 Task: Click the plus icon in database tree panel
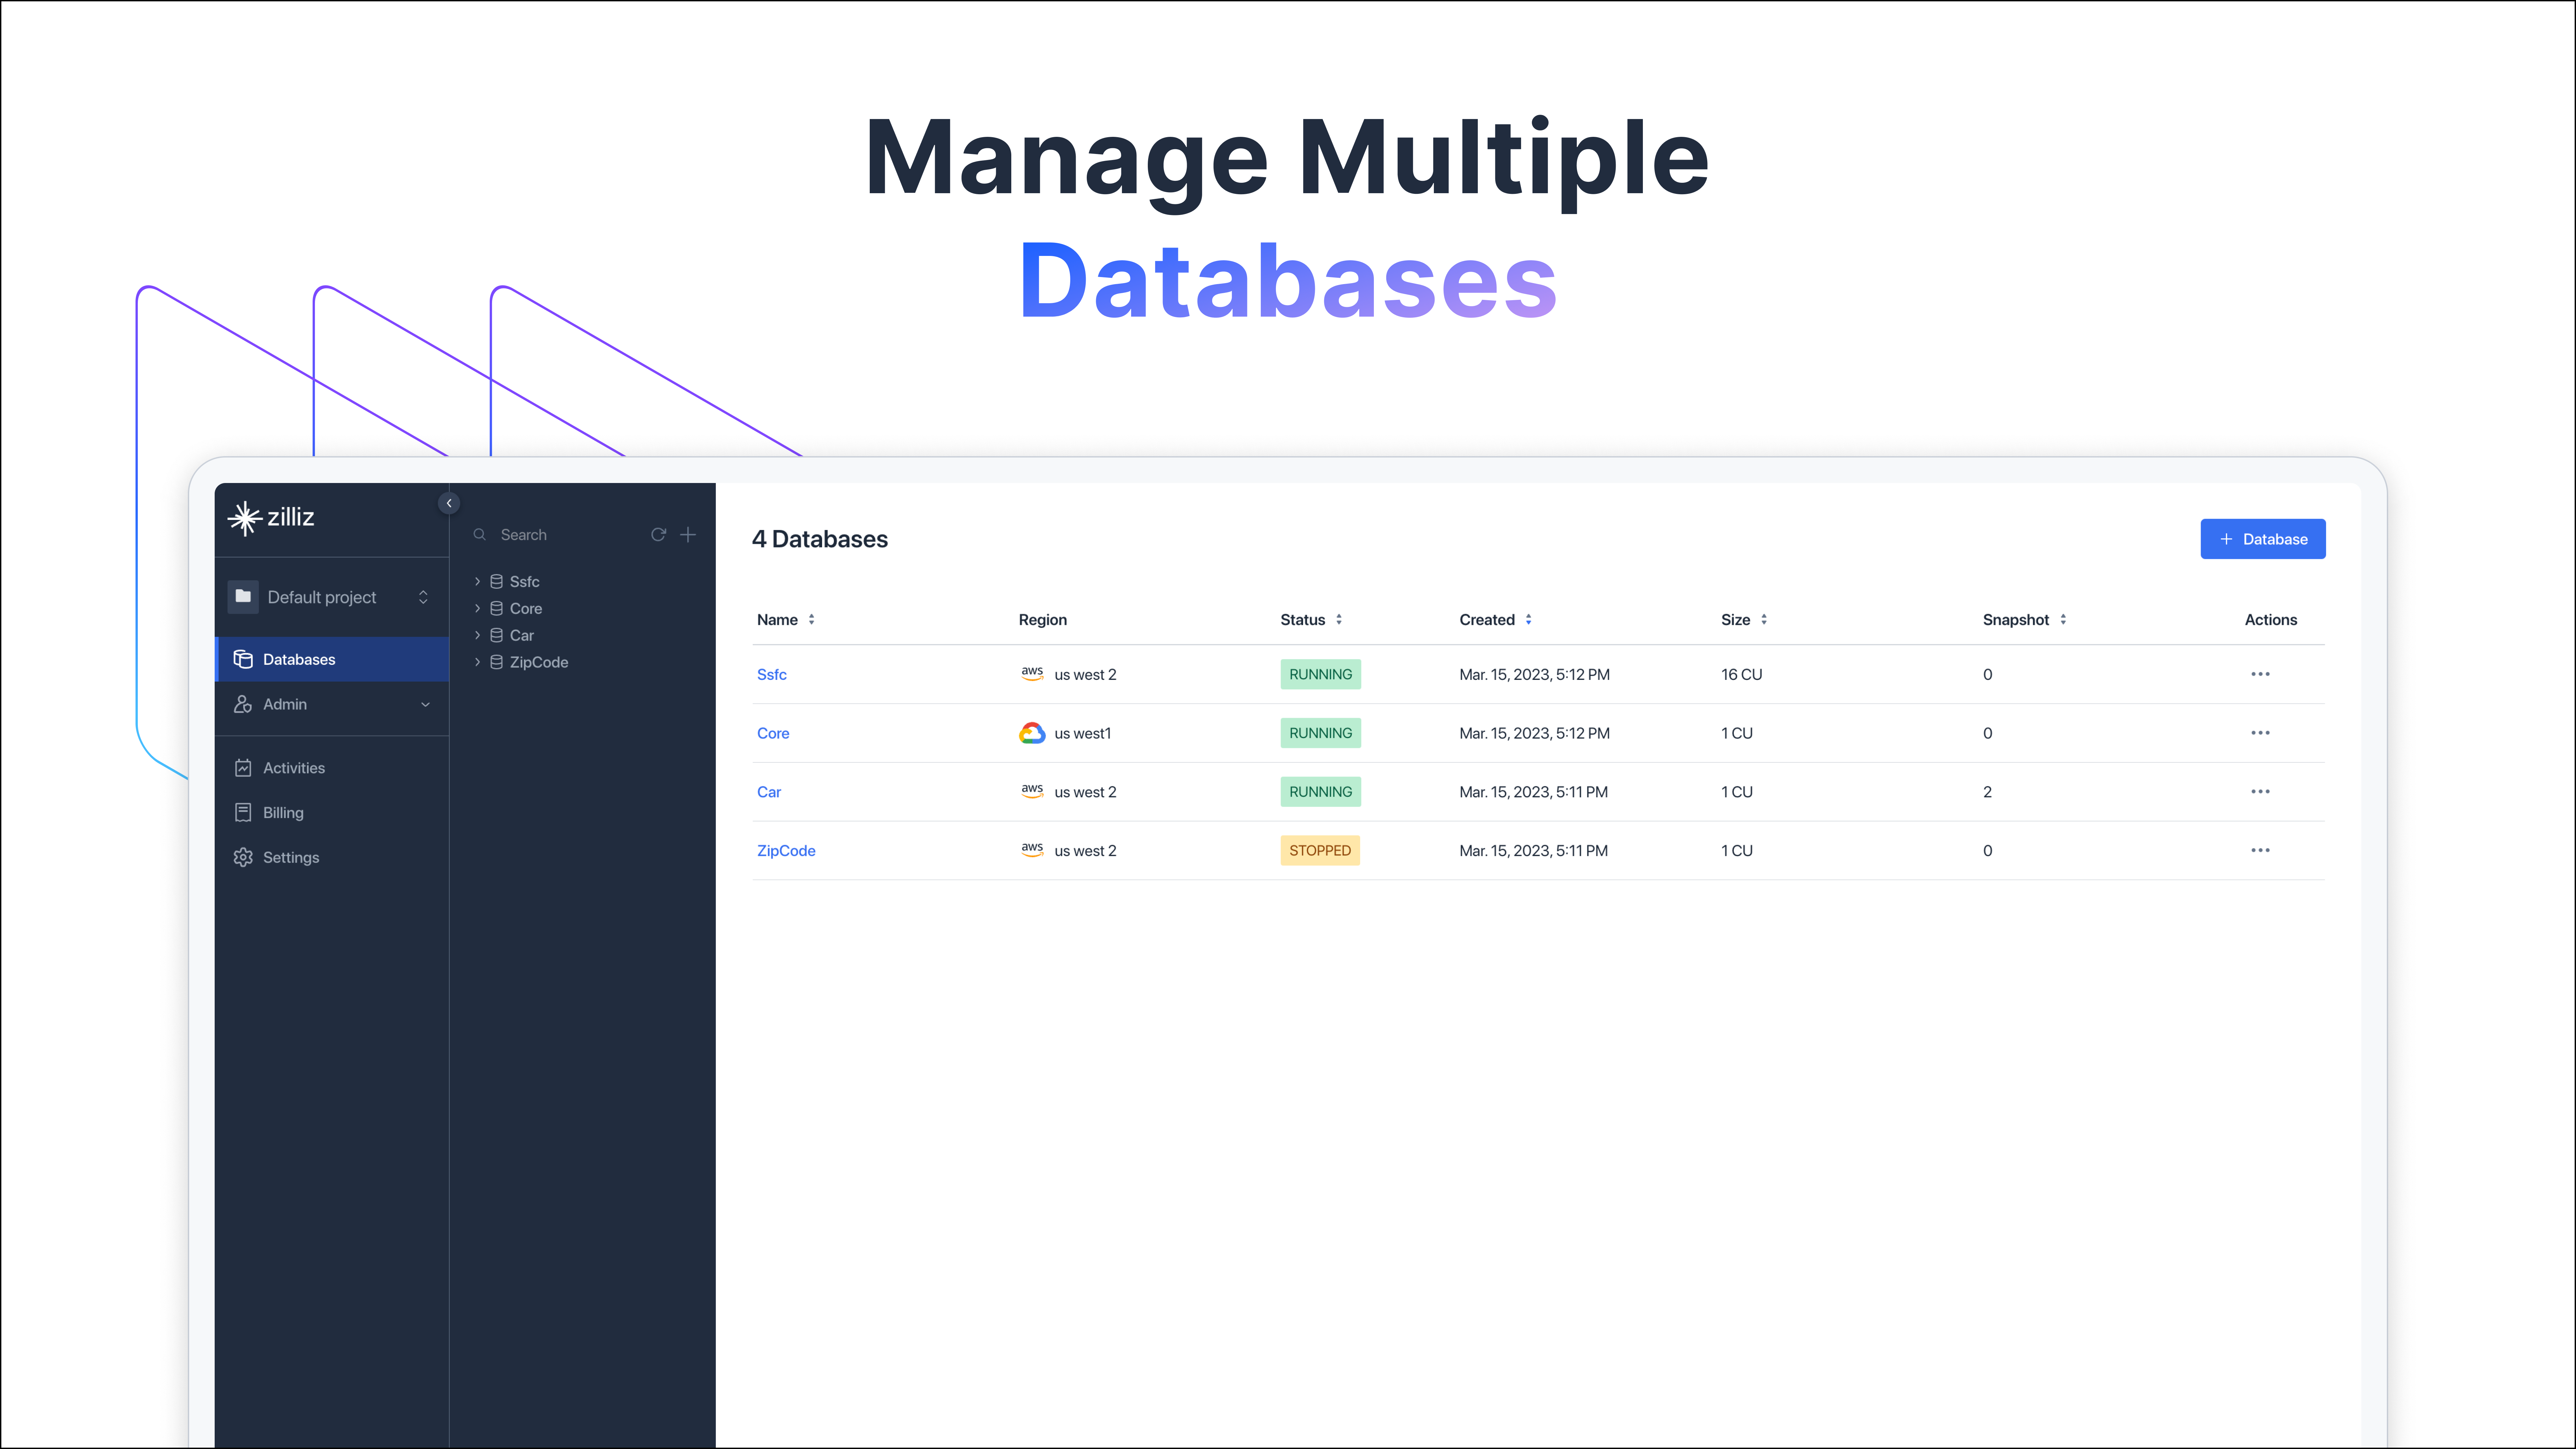(688, 535)
